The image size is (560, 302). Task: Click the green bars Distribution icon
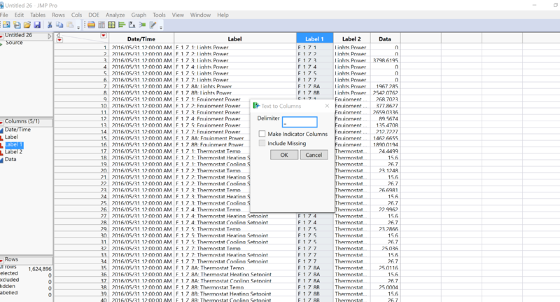(122, 25)
